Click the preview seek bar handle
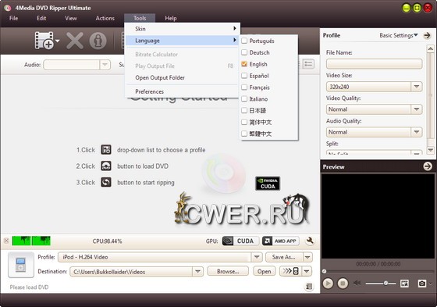 tap(324, 271)
